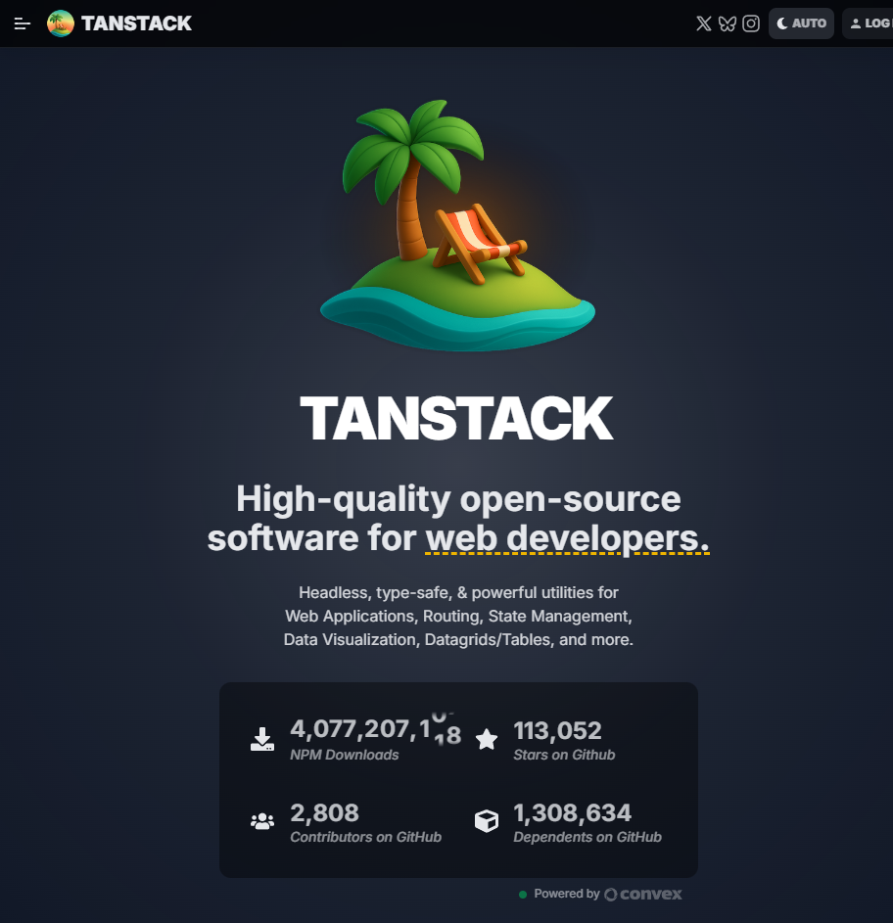893x923 pixels.
Task: Click the star icon for GitHub stars
Action: tap(487, 739)
